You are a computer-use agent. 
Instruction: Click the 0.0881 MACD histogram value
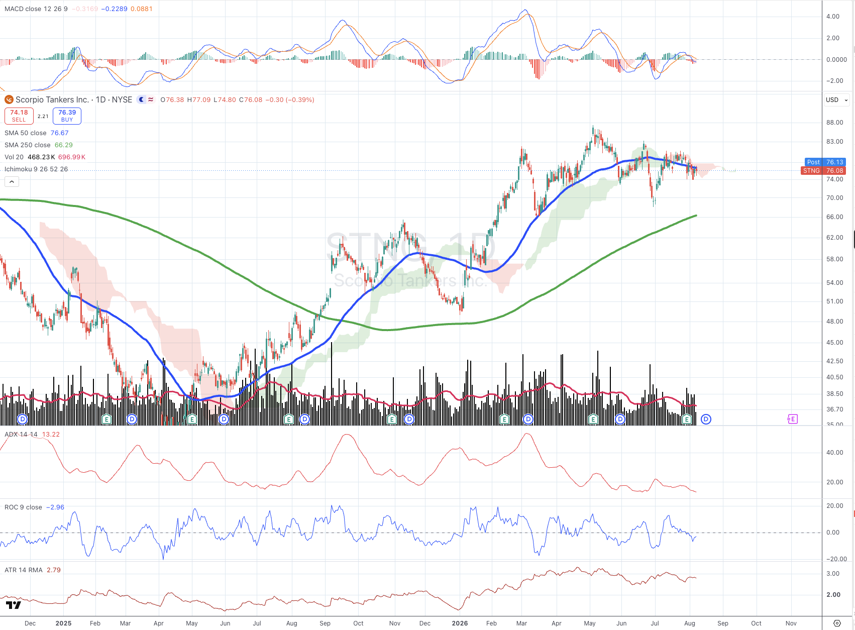(141, 9)
